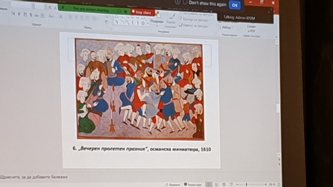
Task: Click the zoom in plus button
Action: pyautogui.click(x=265, y=184)
